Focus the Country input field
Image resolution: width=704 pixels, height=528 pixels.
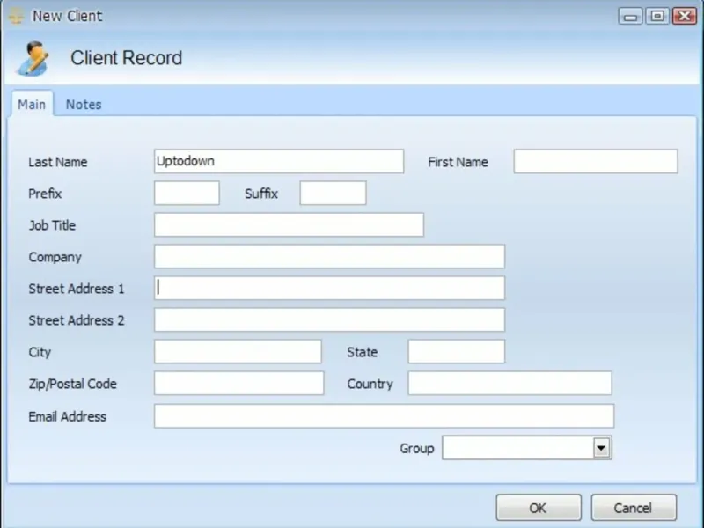510,383
